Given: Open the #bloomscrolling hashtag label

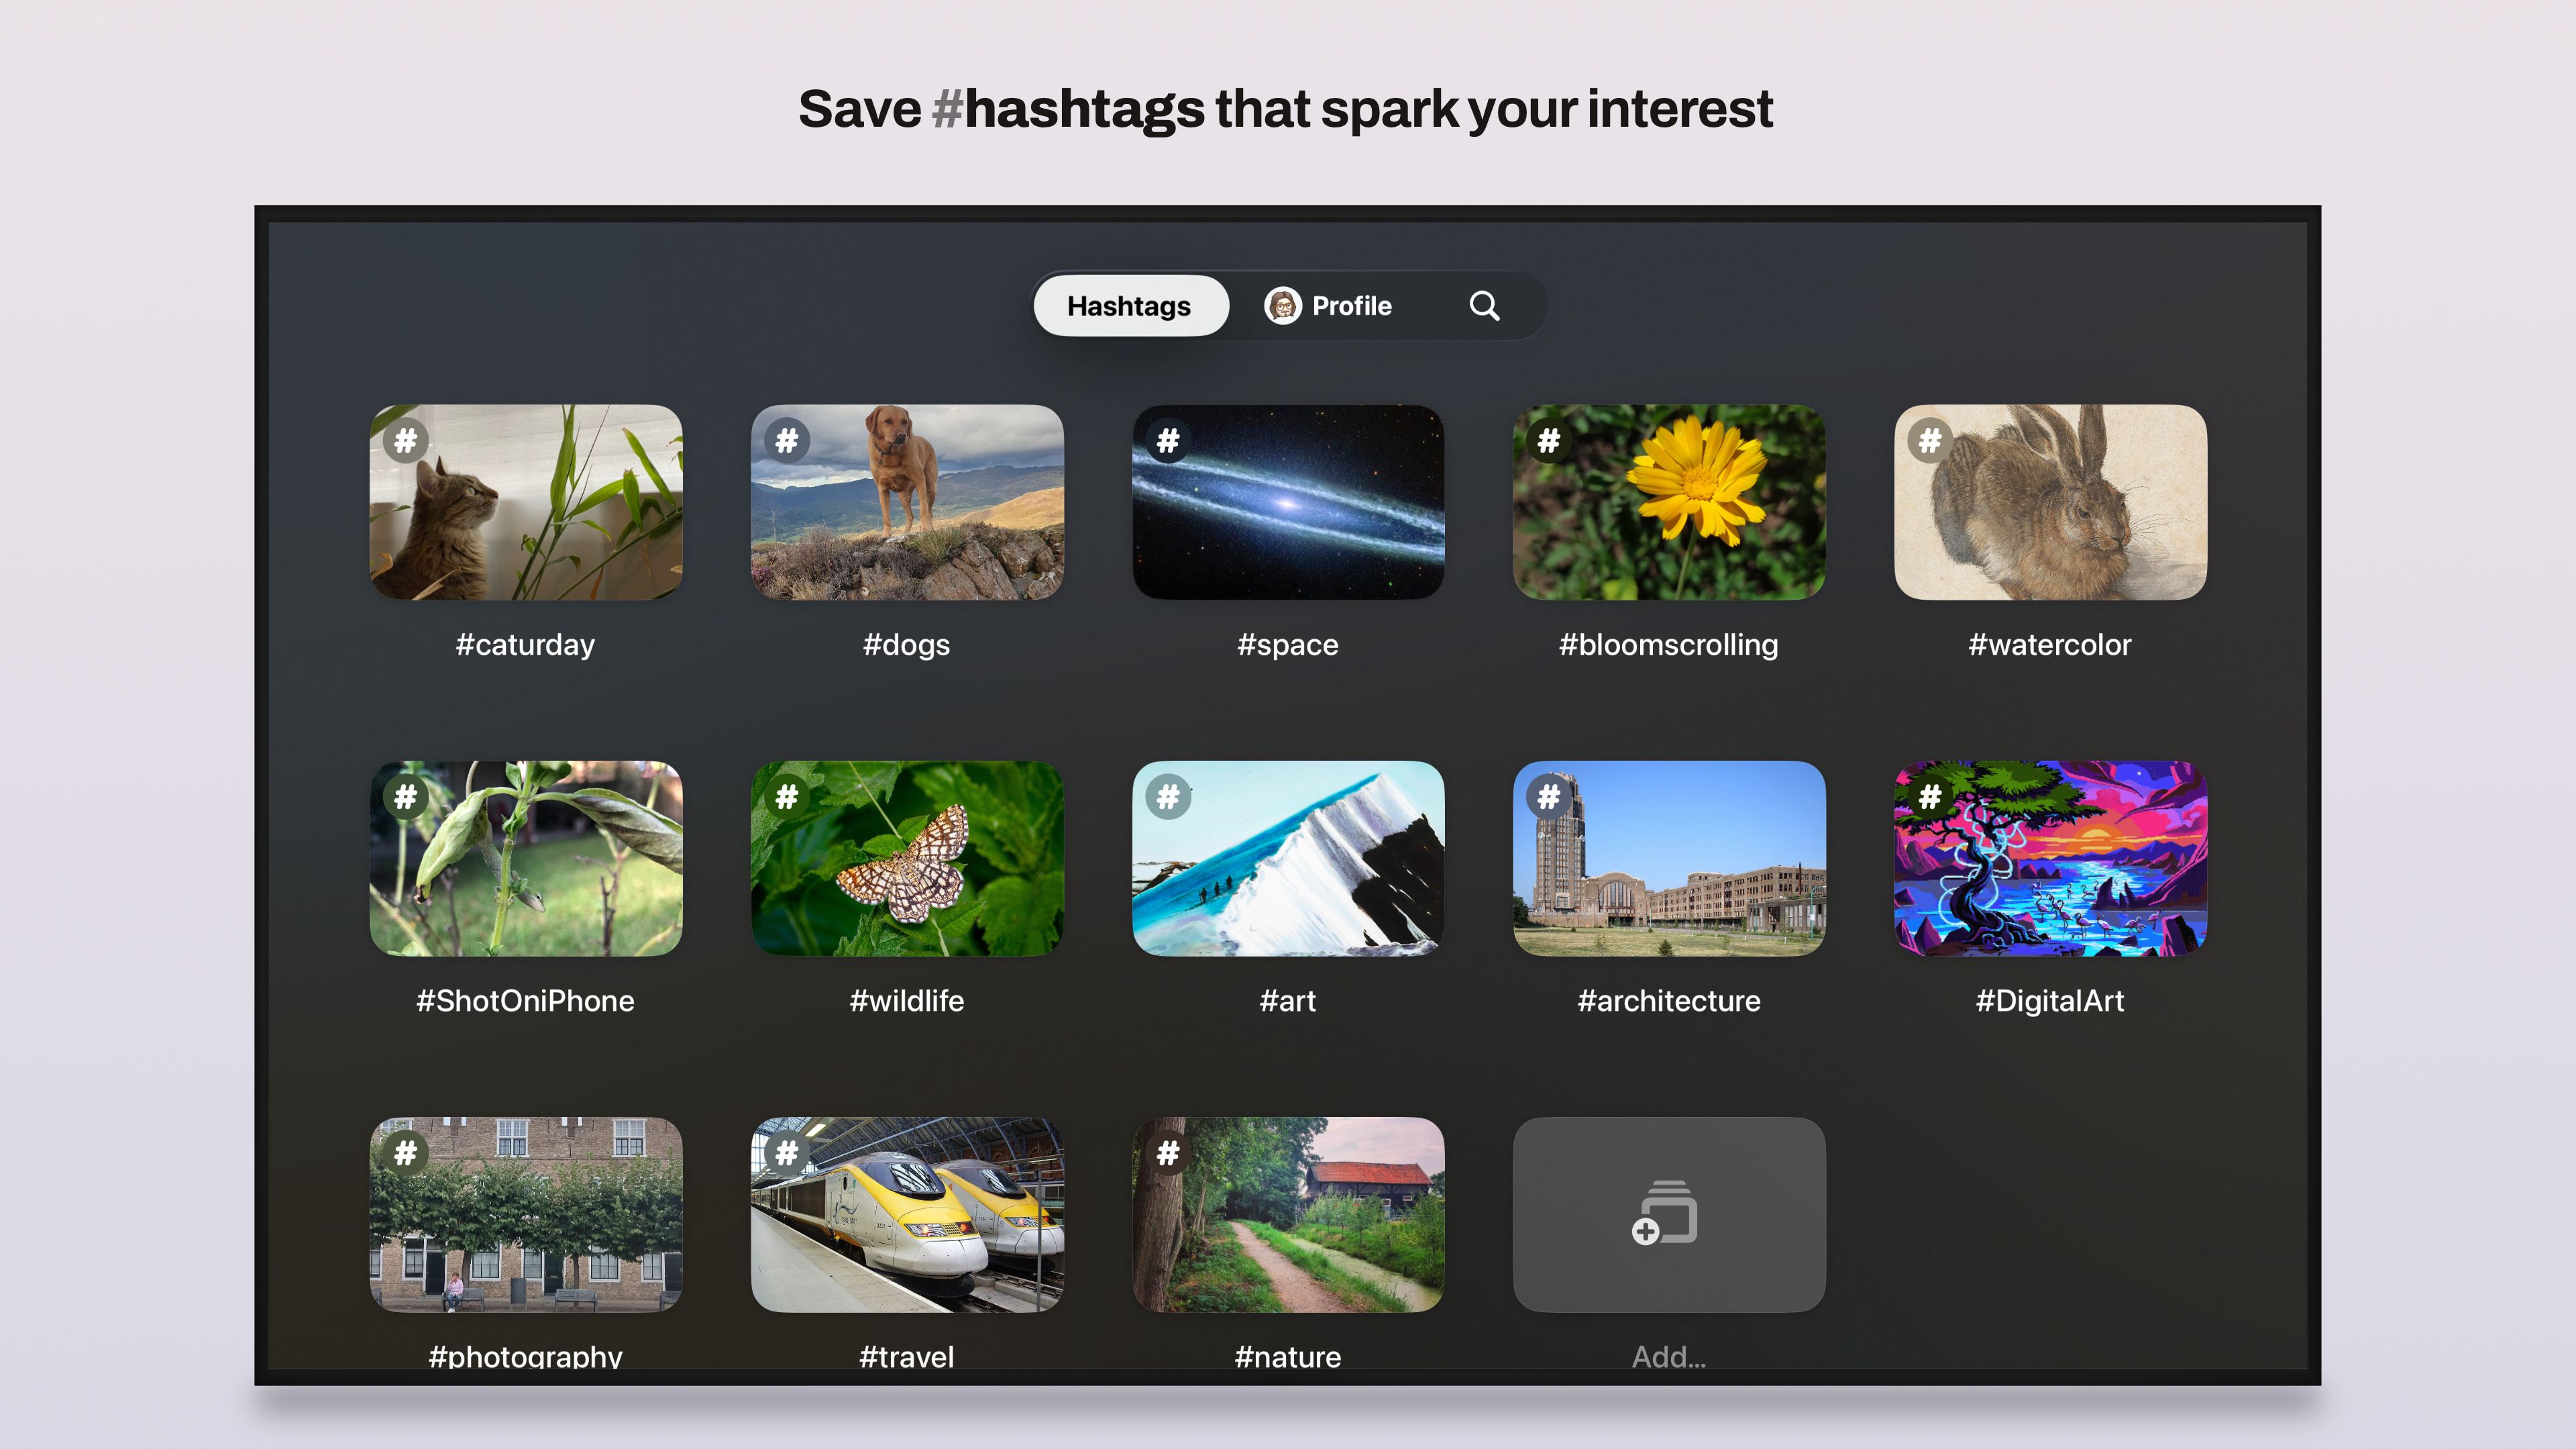Looking at the screenshot, I should [1669, 645].
